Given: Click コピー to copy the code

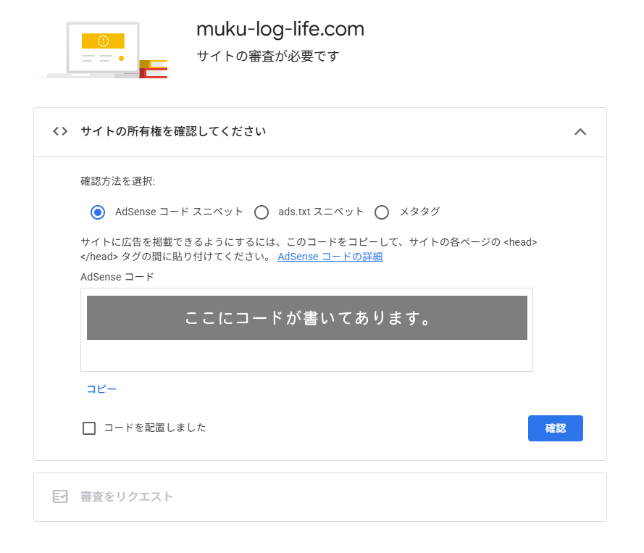Looking at the screenshot, I should point(101,389).
